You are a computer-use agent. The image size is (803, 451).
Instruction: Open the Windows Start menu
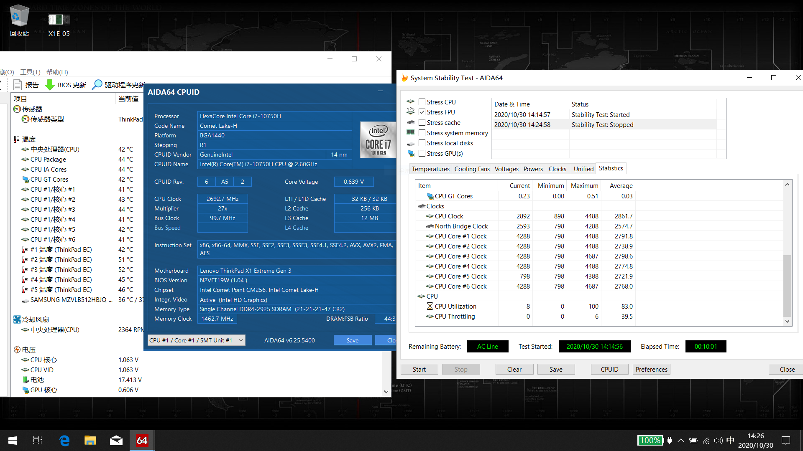13,441
